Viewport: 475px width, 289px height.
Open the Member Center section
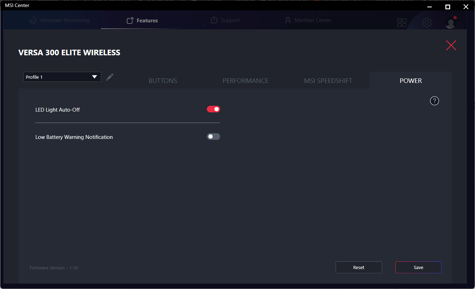click(308, 20)
